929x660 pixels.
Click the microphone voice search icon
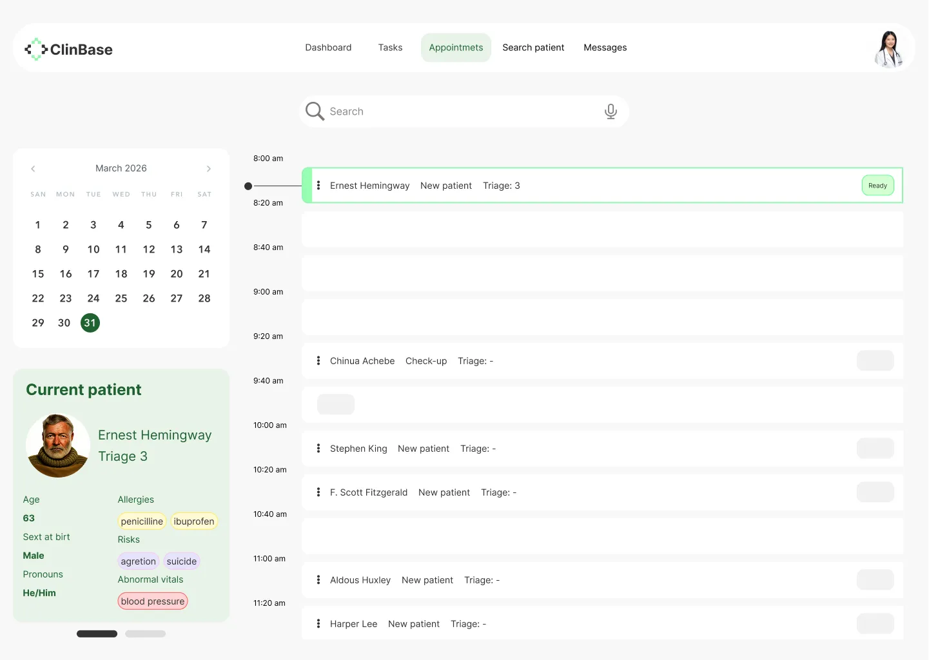coord(611,112)
